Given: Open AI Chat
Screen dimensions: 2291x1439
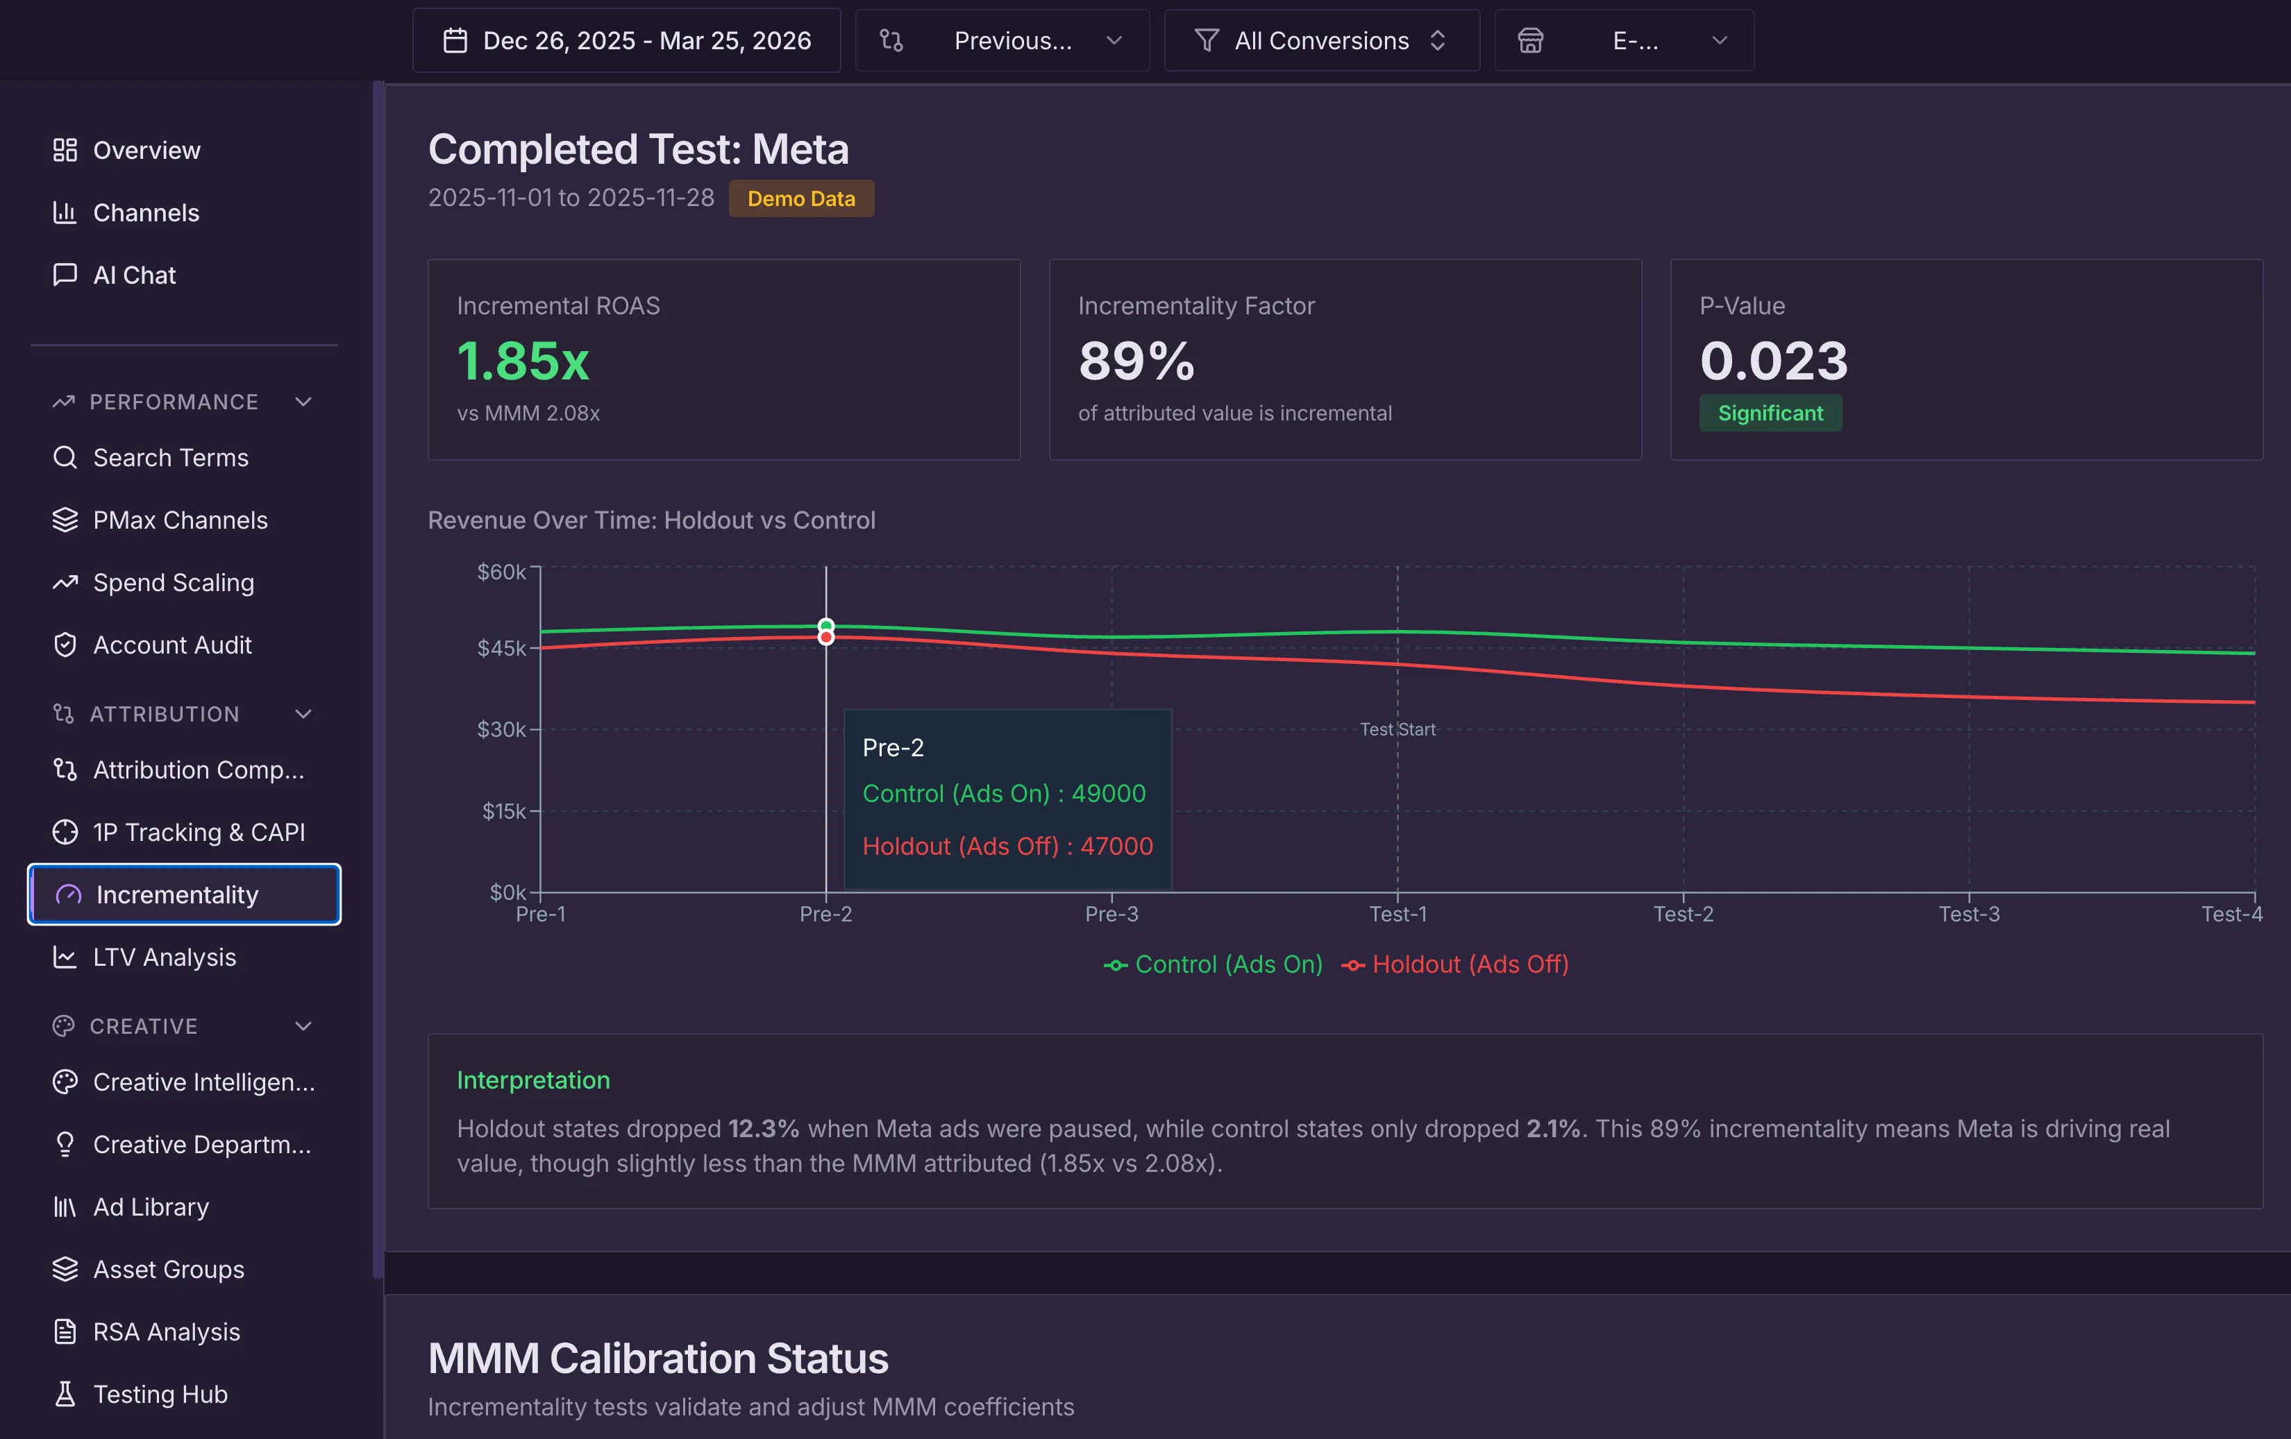Looking at the screenshot, I should point(185,275).
